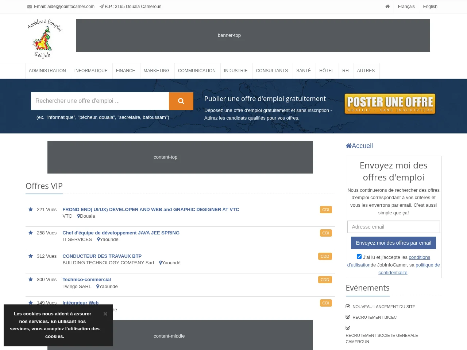
Task: Focus the job search input field
Action: click(x=100, y=101)
